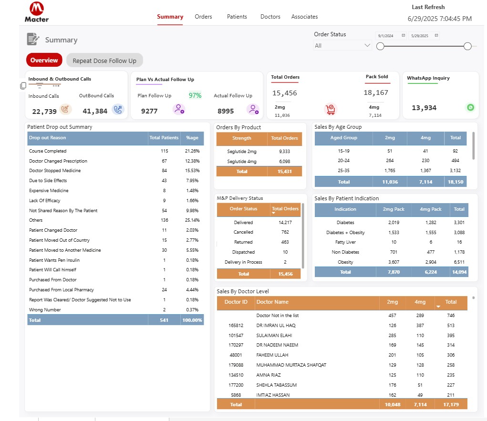This screenshot has height=421, width=487.
Task: Open the Order Status All dropdown
Action: (343, 45)
